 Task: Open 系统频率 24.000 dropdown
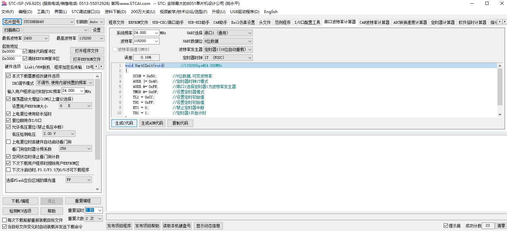tap(146, 33)
